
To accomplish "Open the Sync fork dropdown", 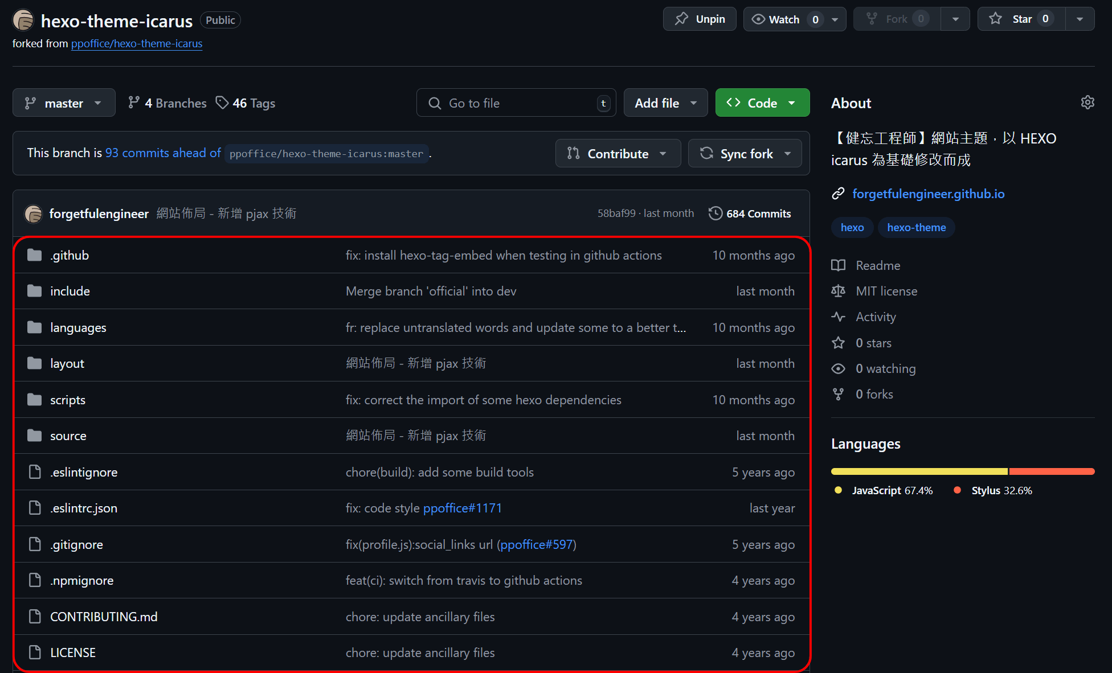I will tap(745, 154).
